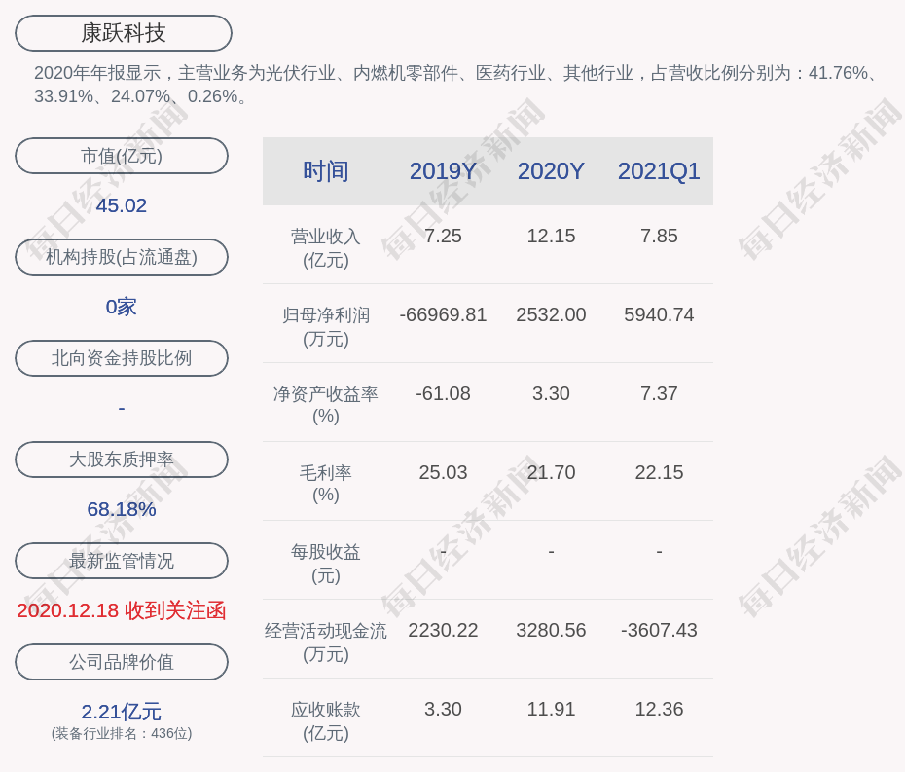Click row label 净资产收益率(%)
This screenshot has height=772, width=905.
coord(326,405)
